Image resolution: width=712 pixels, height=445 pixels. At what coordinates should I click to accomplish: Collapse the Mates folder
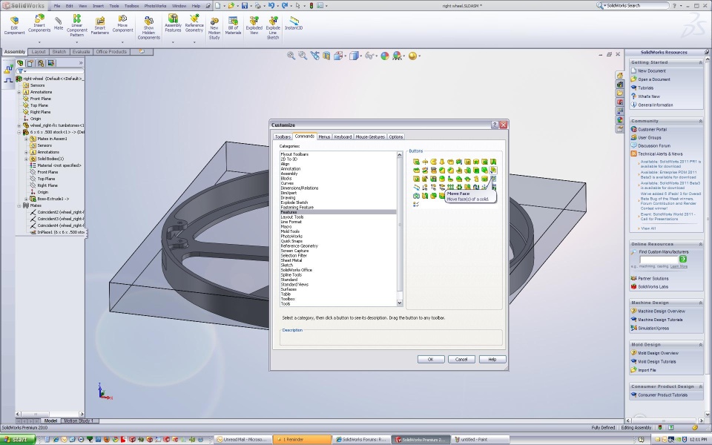tap(19, 205)
